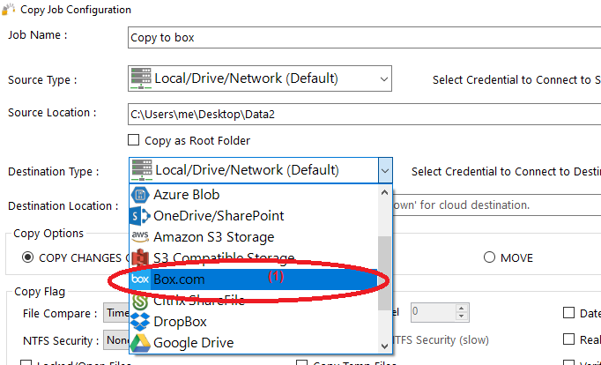Click the Box logo icon
The image size is (601, 365).
[140, 279]
